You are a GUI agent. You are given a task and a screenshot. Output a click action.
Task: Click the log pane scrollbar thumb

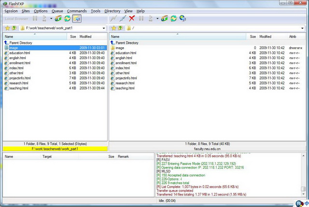[x=303, y=189]
